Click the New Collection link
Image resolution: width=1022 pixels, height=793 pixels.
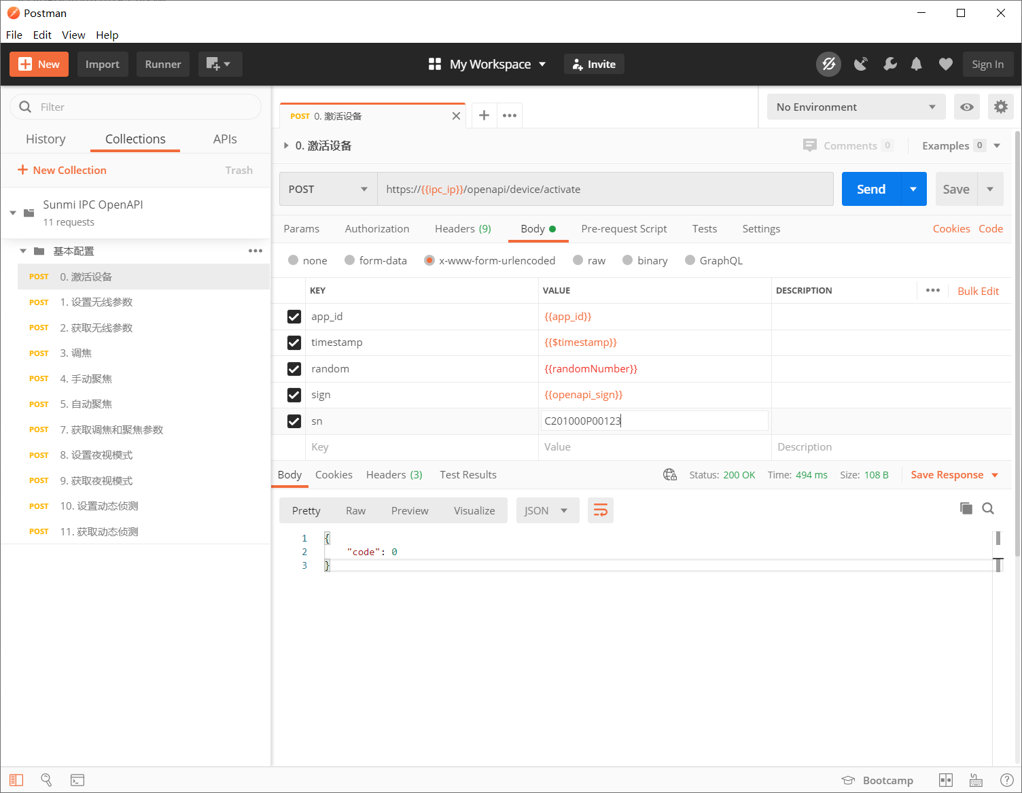click(x=62, y=170)
